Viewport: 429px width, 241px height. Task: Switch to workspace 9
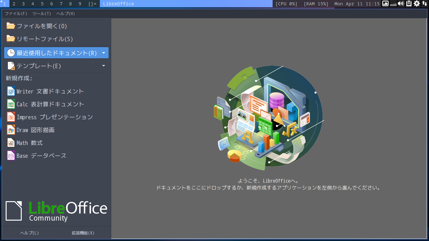tap(80, 4)
